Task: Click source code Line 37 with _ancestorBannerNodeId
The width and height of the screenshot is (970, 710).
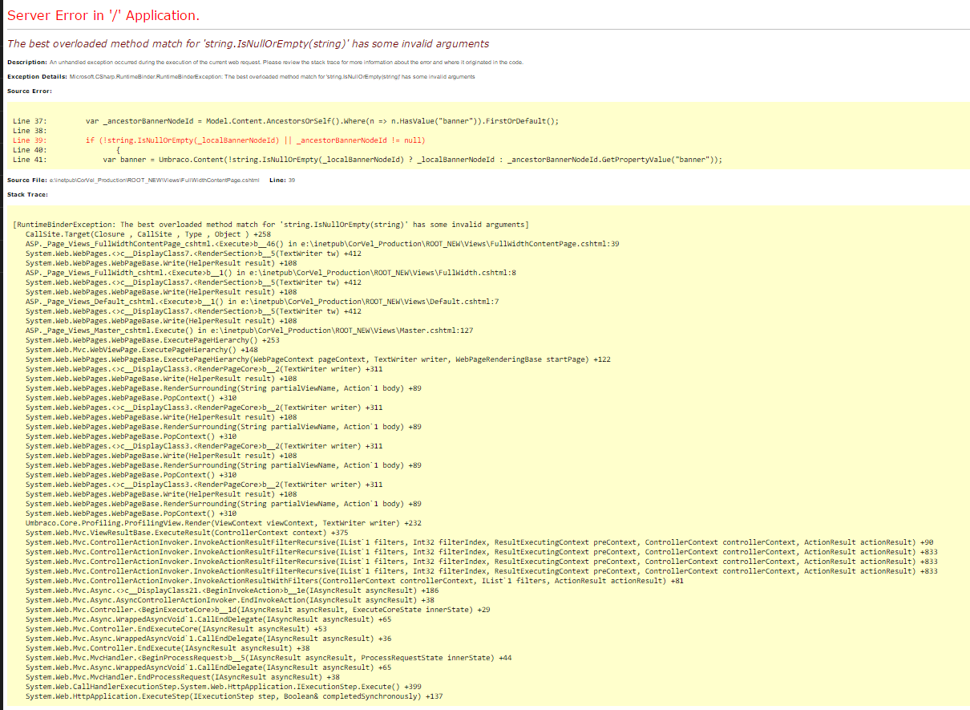Action: point(321,121)
